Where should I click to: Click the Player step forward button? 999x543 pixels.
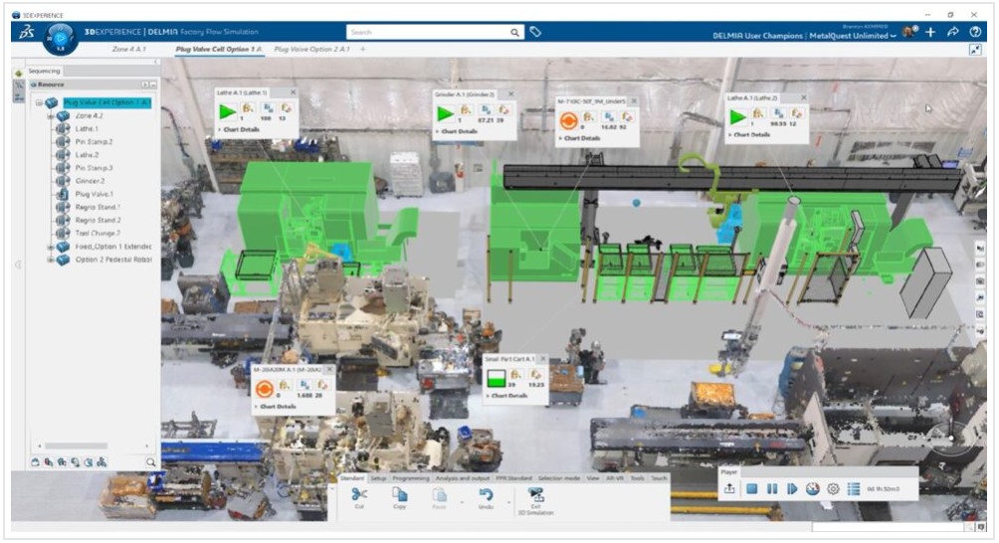click(x=792, y=489)
